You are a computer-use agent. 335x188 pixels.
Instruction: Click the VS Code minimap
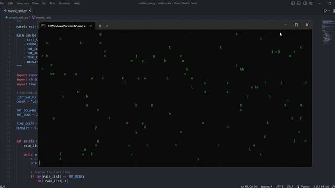point(328,32)
